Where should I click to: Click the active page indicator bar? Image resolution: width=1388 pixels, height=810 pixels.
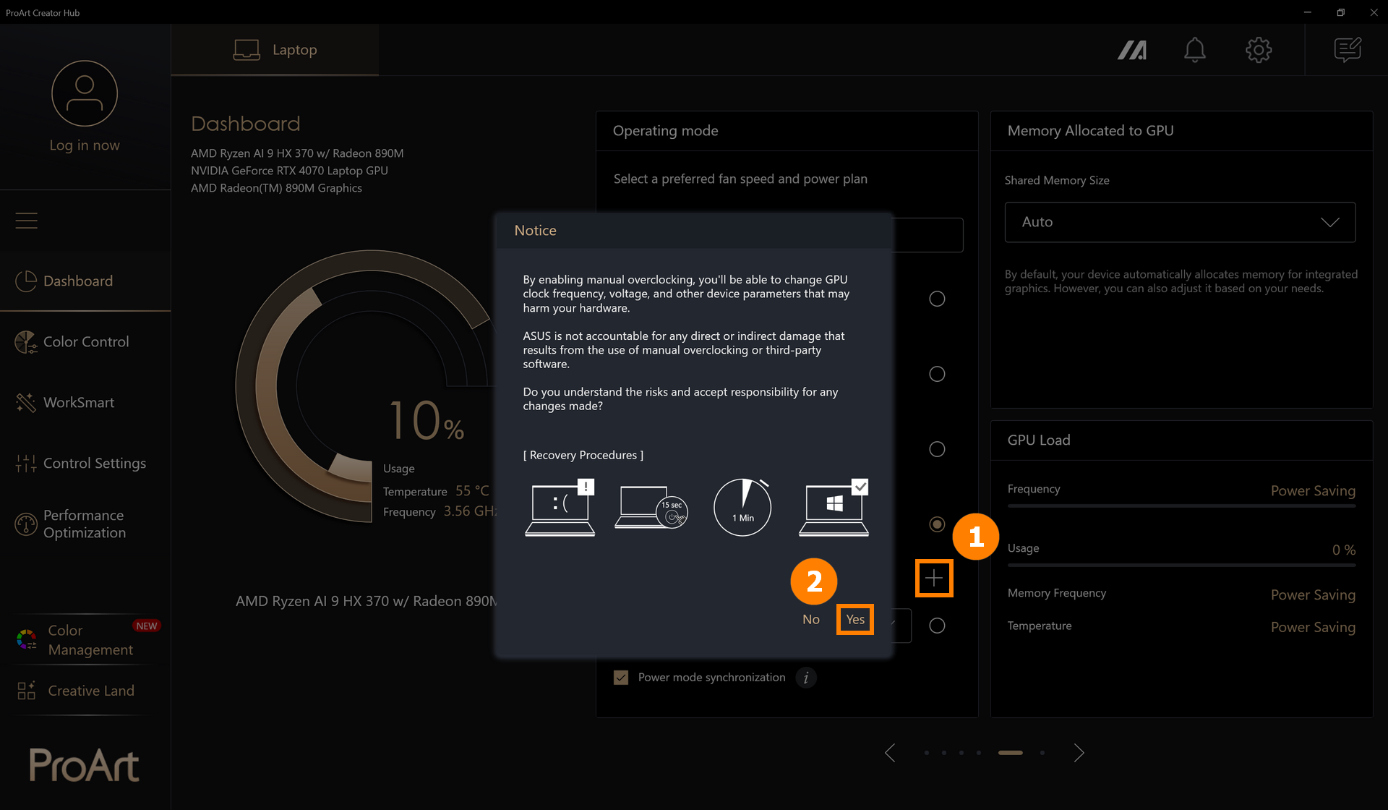[1011, 753]
